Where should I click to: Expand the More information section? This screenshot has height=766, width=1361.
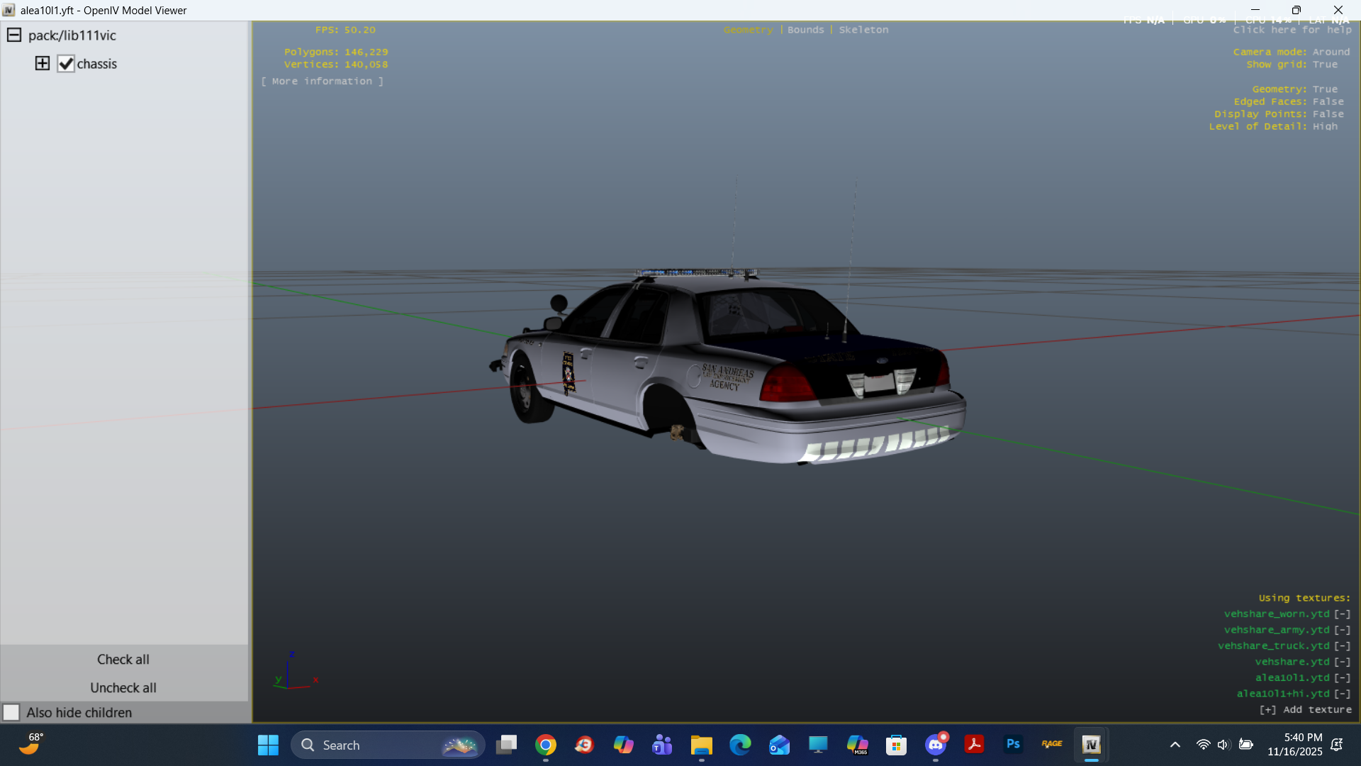(322, 82)
